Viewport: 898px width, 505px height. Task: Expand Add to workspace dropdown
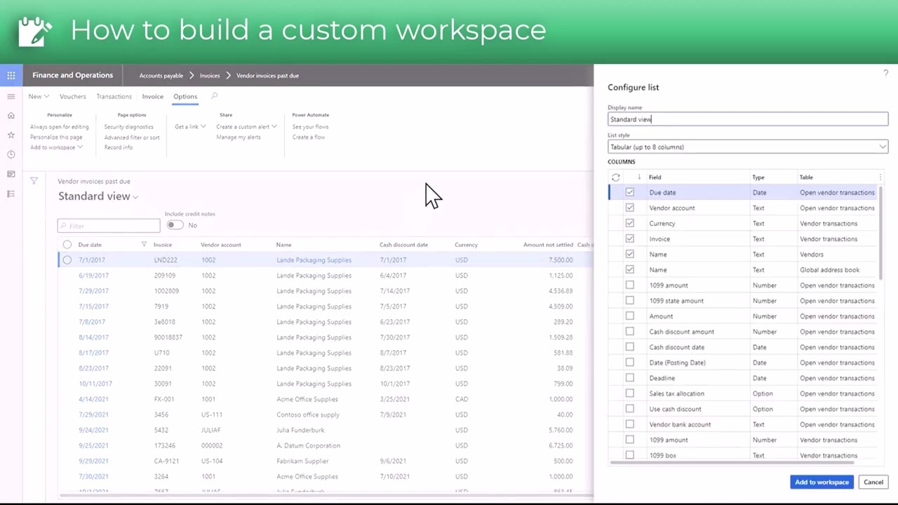[56, 147]
